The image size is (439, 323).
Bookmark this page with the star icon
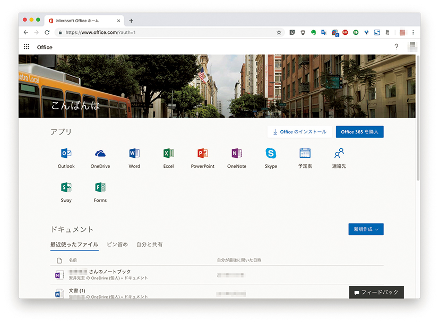coord(279,32)
